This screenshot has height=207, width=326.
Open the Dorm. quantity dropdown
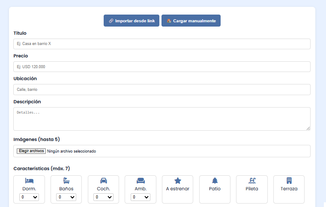tap(29, 197)
